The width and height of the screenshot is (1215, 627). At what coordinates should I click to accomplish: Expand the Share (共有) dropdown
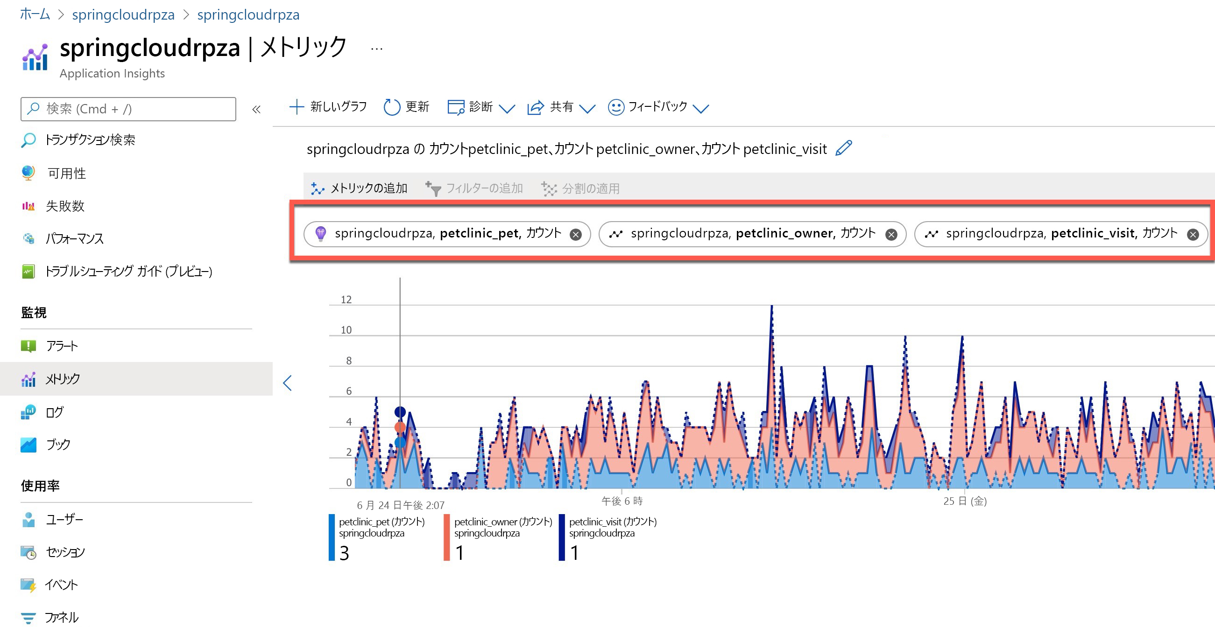coord(587,108)
